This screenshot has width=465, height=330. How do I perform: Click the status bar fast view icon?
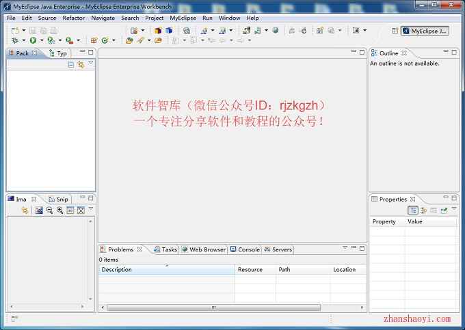tap(14, 319)
